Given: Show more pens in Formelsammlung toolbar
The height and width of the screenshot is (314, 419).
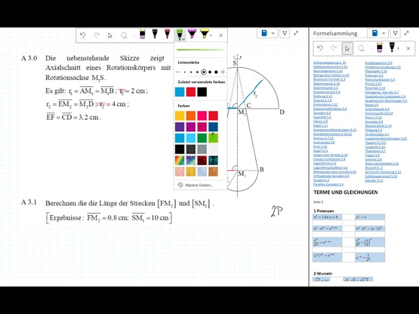Looking at the screenshot, I should [x=399, y=48].
